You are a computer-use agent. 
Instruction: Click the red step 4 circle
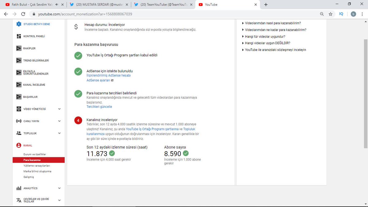click(x=78, y=121)
